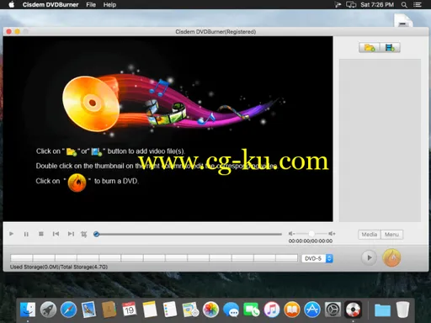Click the volume slider knob
Screen dimensions: 431x323
click(311, 233)
